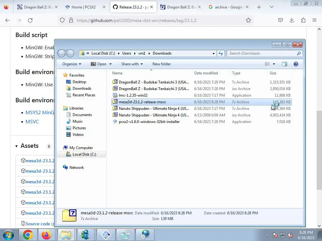
Task: Open Firefox extensions puzzle icon
Action: coord(303,20)
